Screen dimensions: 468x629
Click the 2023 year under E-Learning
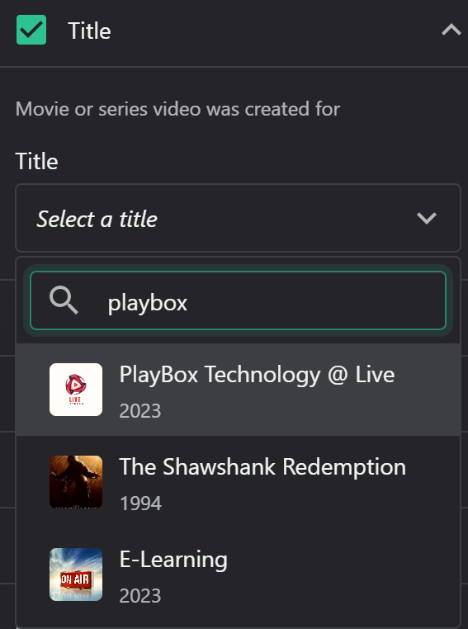pyautogui.click(x=140, y=596)
